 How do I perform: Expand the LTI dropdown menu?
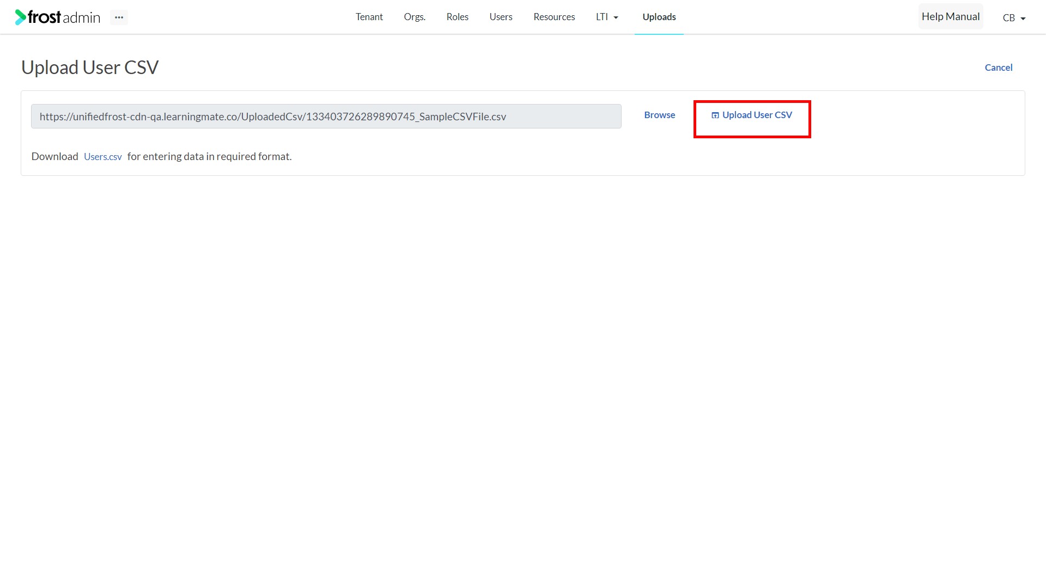coord(607,17)
